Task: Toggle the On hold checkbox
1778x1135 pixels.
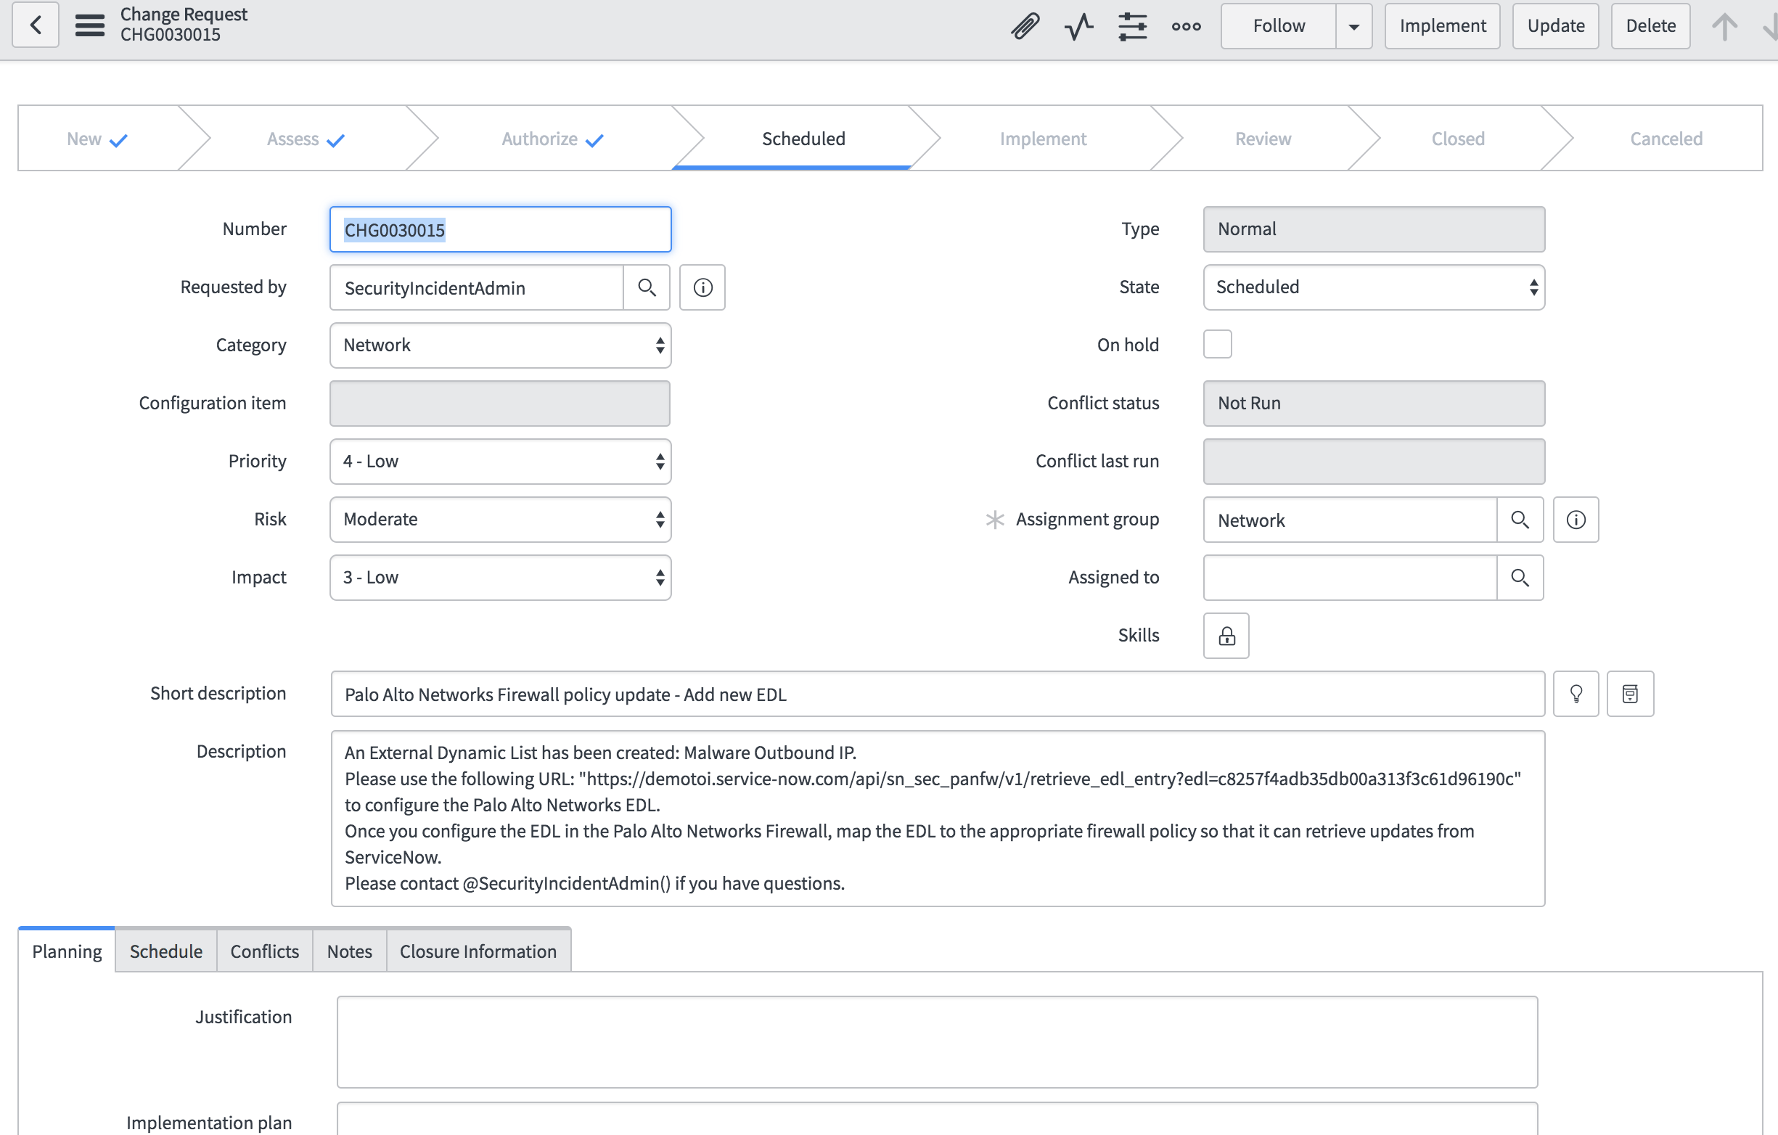Action: coord(1218,344)
